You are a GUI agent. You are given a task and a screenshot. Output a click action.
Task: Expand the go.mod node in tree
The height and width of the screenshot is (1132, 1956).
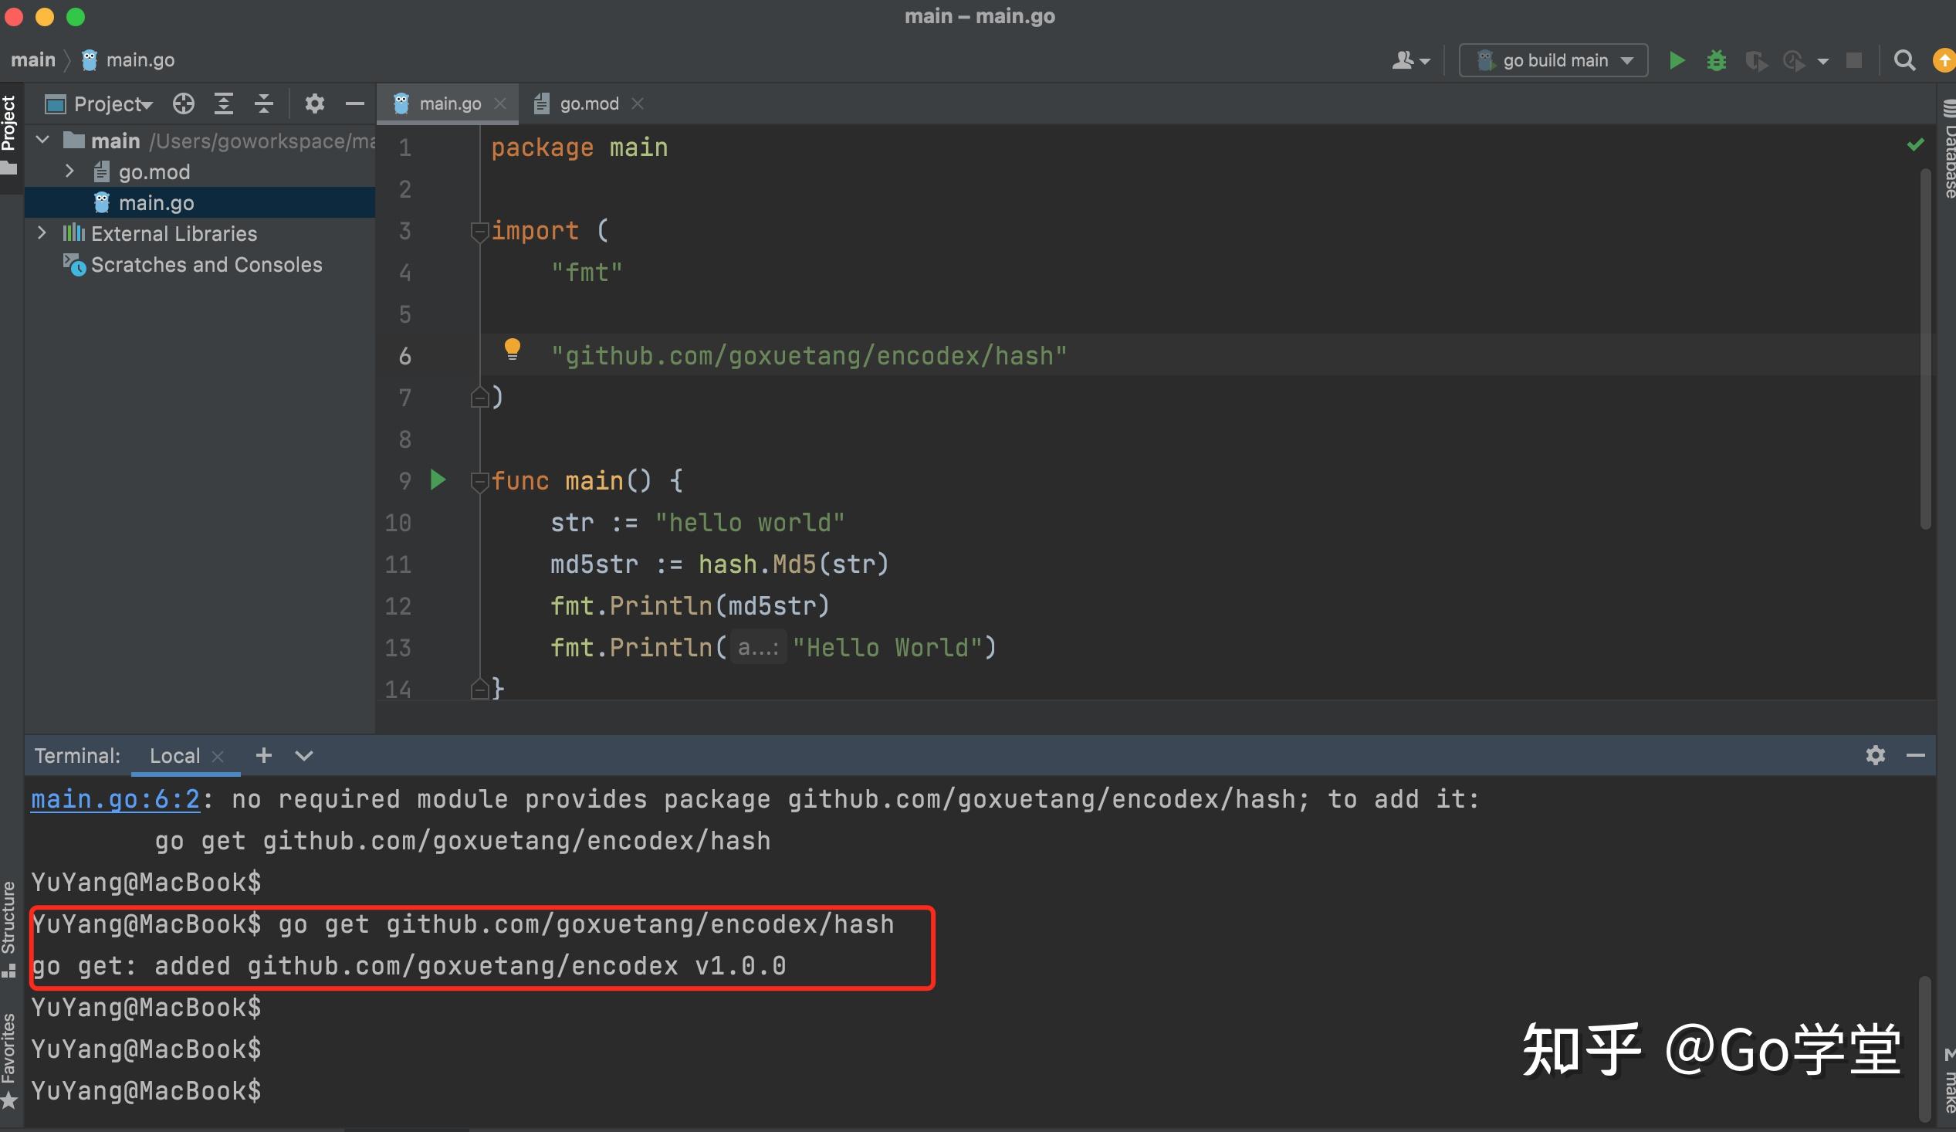69,171
